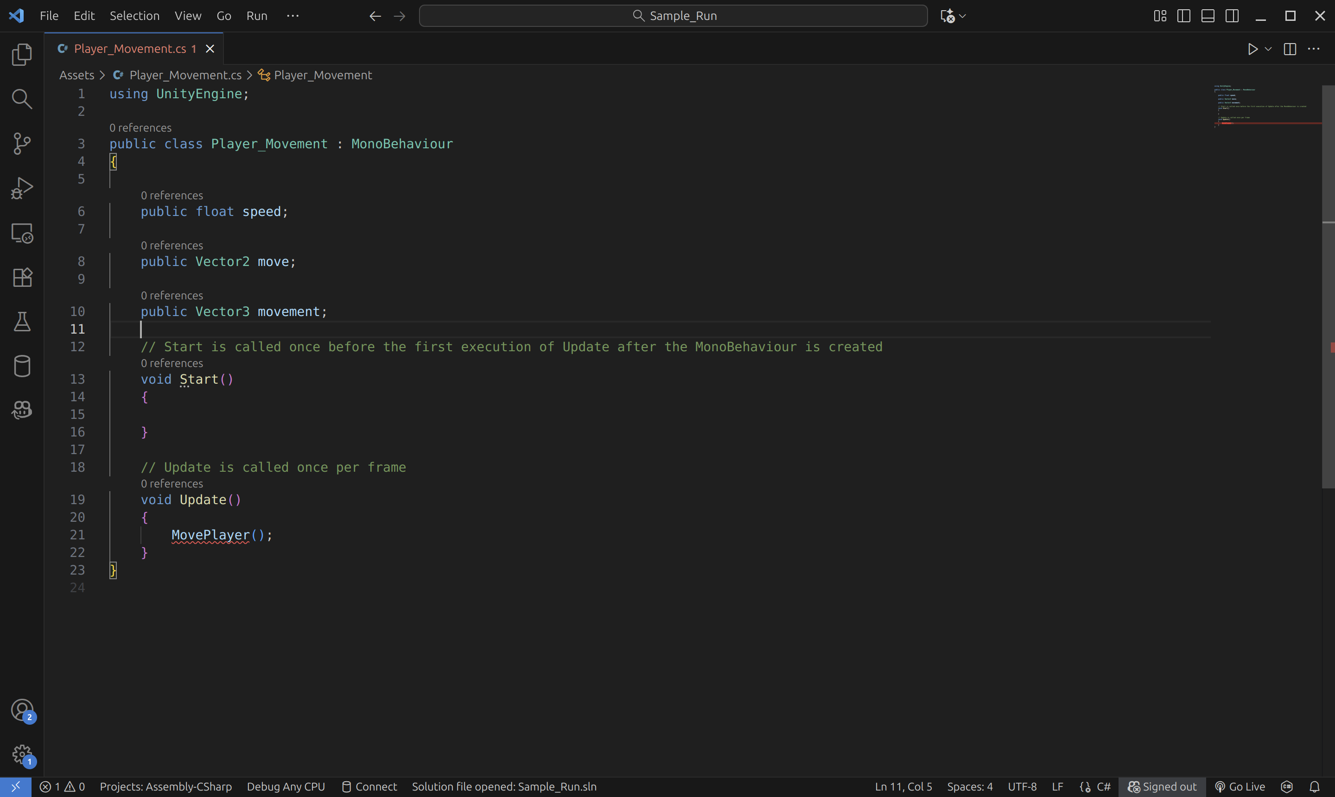1335x797 pixels.
Task: Open the Extensions view icon
Action: [22, 277]
